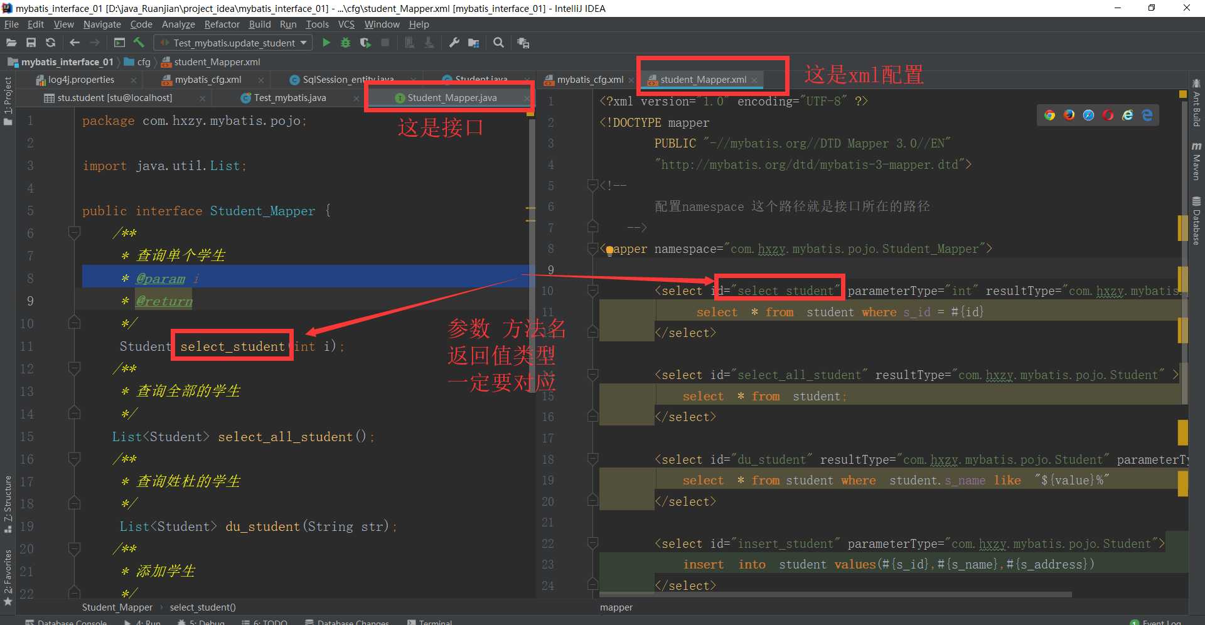Switch to log4j.properties tab
Viewport: 1205px width, 625px height.
point(81,80)
